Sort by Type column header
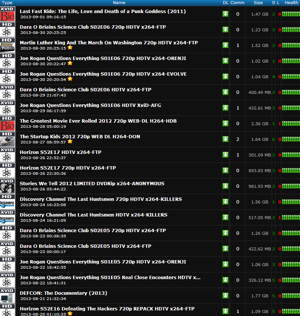 (x=7, y=3)
